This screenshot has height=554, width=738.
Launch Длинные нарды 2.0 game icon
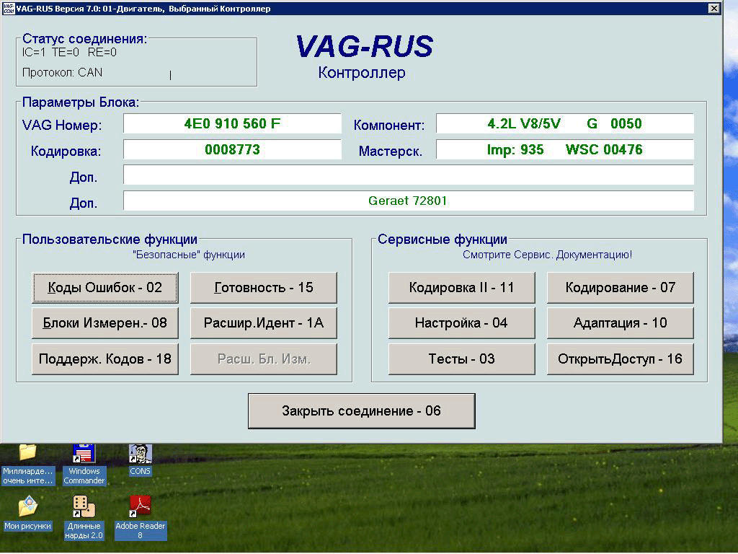[x=84, y=506]
